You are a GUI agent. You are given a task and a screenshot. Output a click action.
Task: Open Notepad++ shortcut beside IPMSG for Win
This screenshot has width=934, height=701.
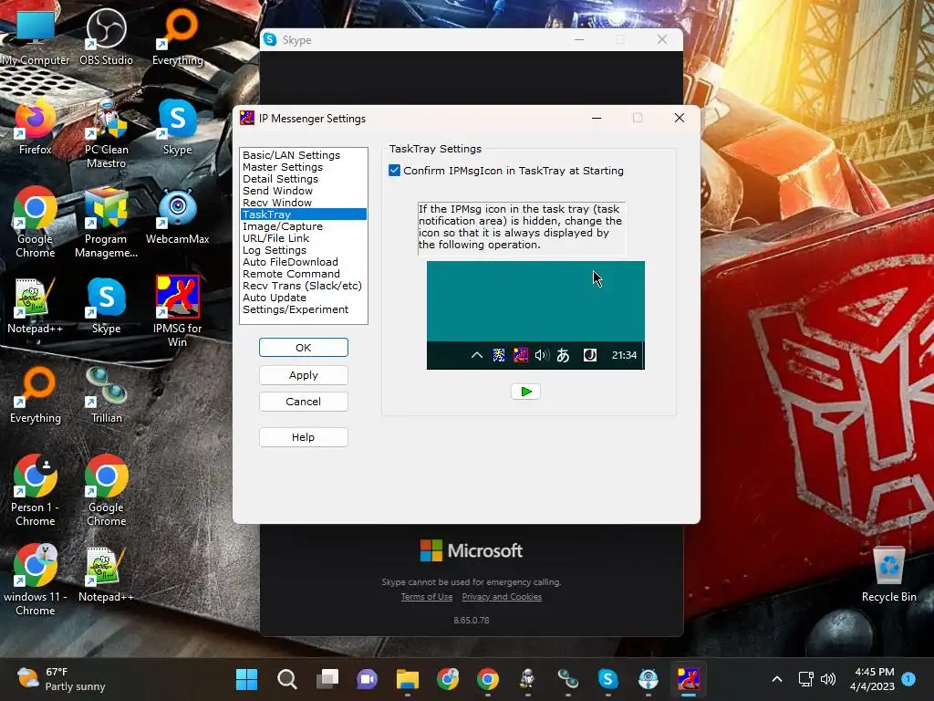(x=36, y=305)
